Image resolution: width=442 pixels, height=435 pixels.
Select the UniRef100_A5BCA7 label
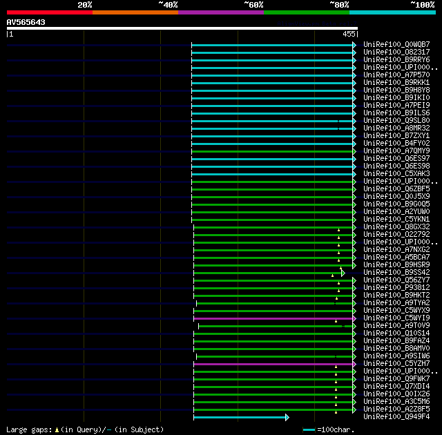point(396,258)
